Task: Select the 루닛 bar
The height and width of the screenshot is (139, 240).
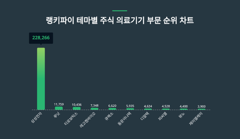Action: pyautogui.click(x=59, y=108)
